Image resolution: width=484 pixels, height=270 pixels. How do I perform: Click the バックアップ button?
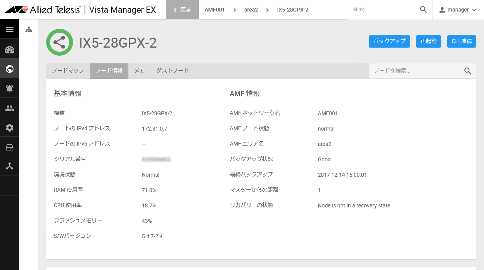(x=389, y=41)
